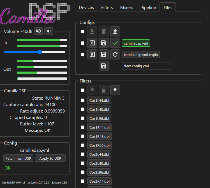Check the Cor1R96.dbl checkbox
This screenshot has width=210, height=188.
(x=83, y=145)
